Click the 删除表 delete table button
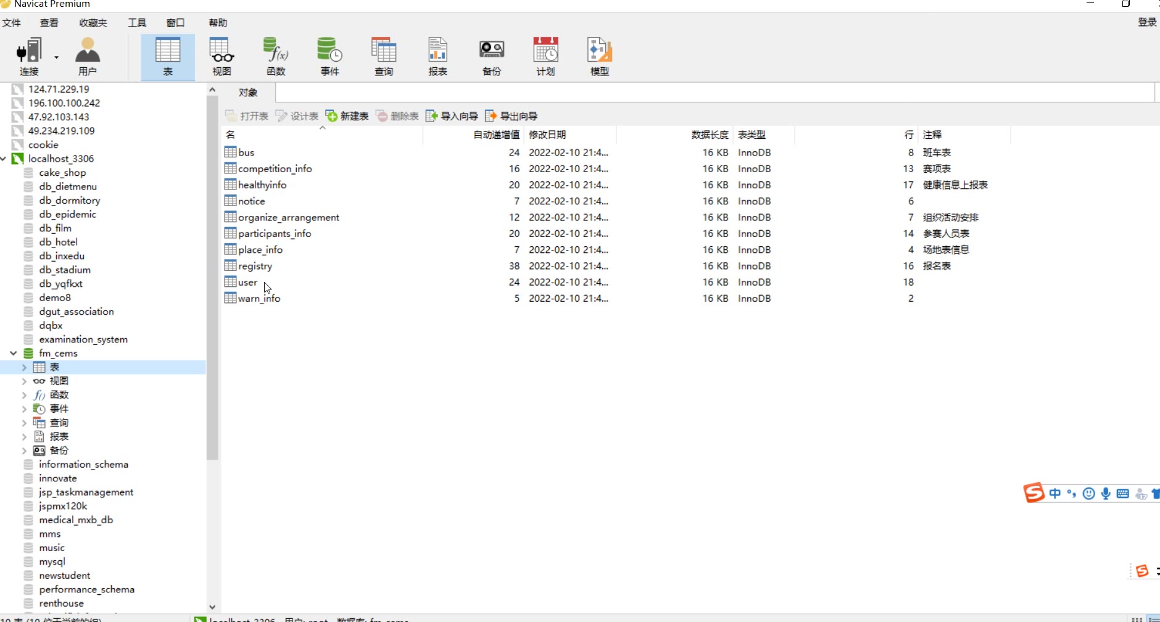The height and width of the screenshot is (622, 1160). coord(397,116)
